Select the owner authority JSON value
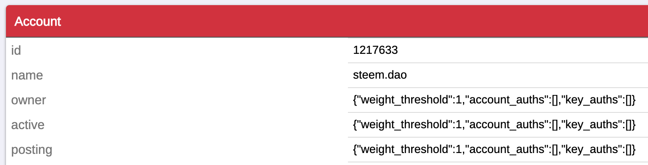Screen dimensions: 648x165 point(495,100)
